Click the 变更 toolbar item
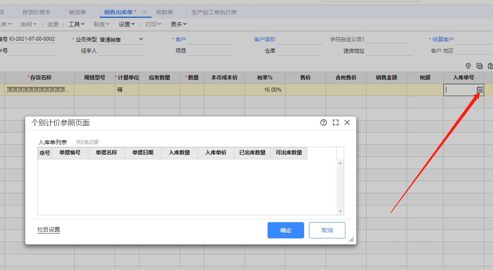493x270 pixels. (x=53, y=24)
